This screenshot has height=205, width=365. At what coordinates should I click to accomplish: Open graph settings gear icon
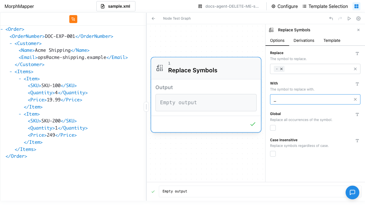pyautogui.click(x=358, y=19)
